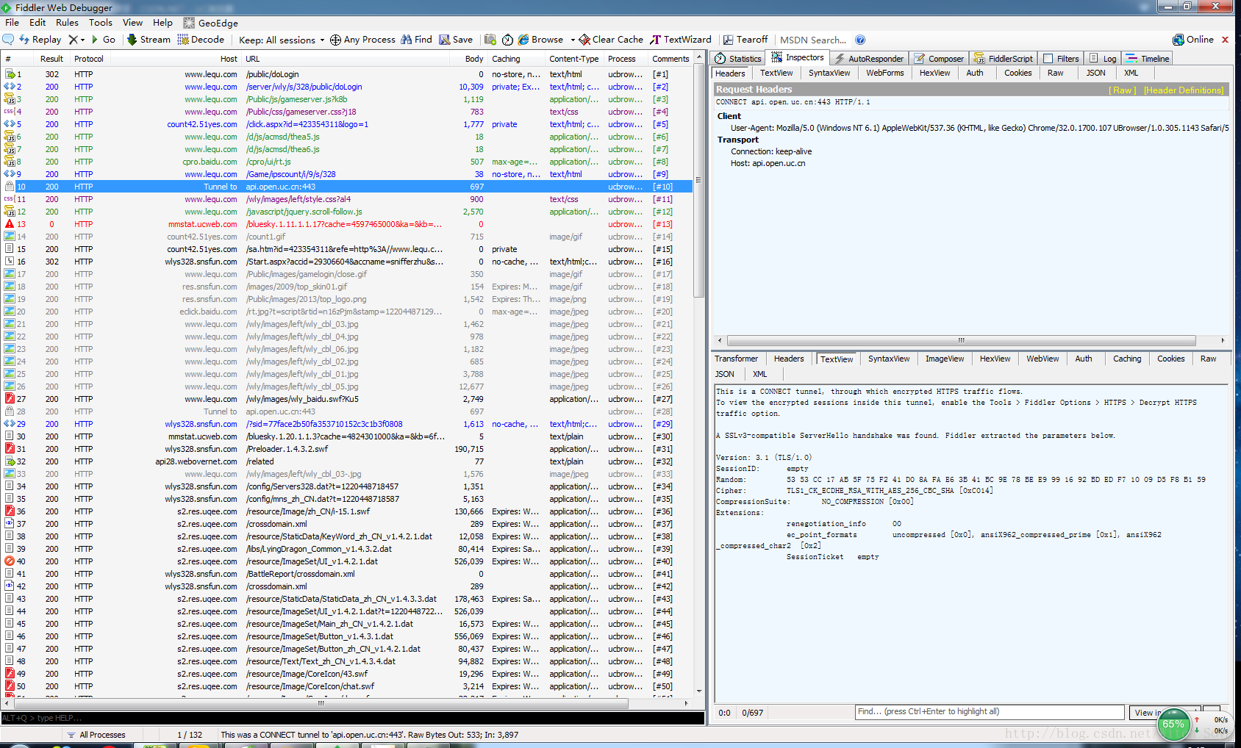The height and width of the screenshot is (748, 1241).
Task: Open the FiddlerScript tab
Action: point(1004,59)
